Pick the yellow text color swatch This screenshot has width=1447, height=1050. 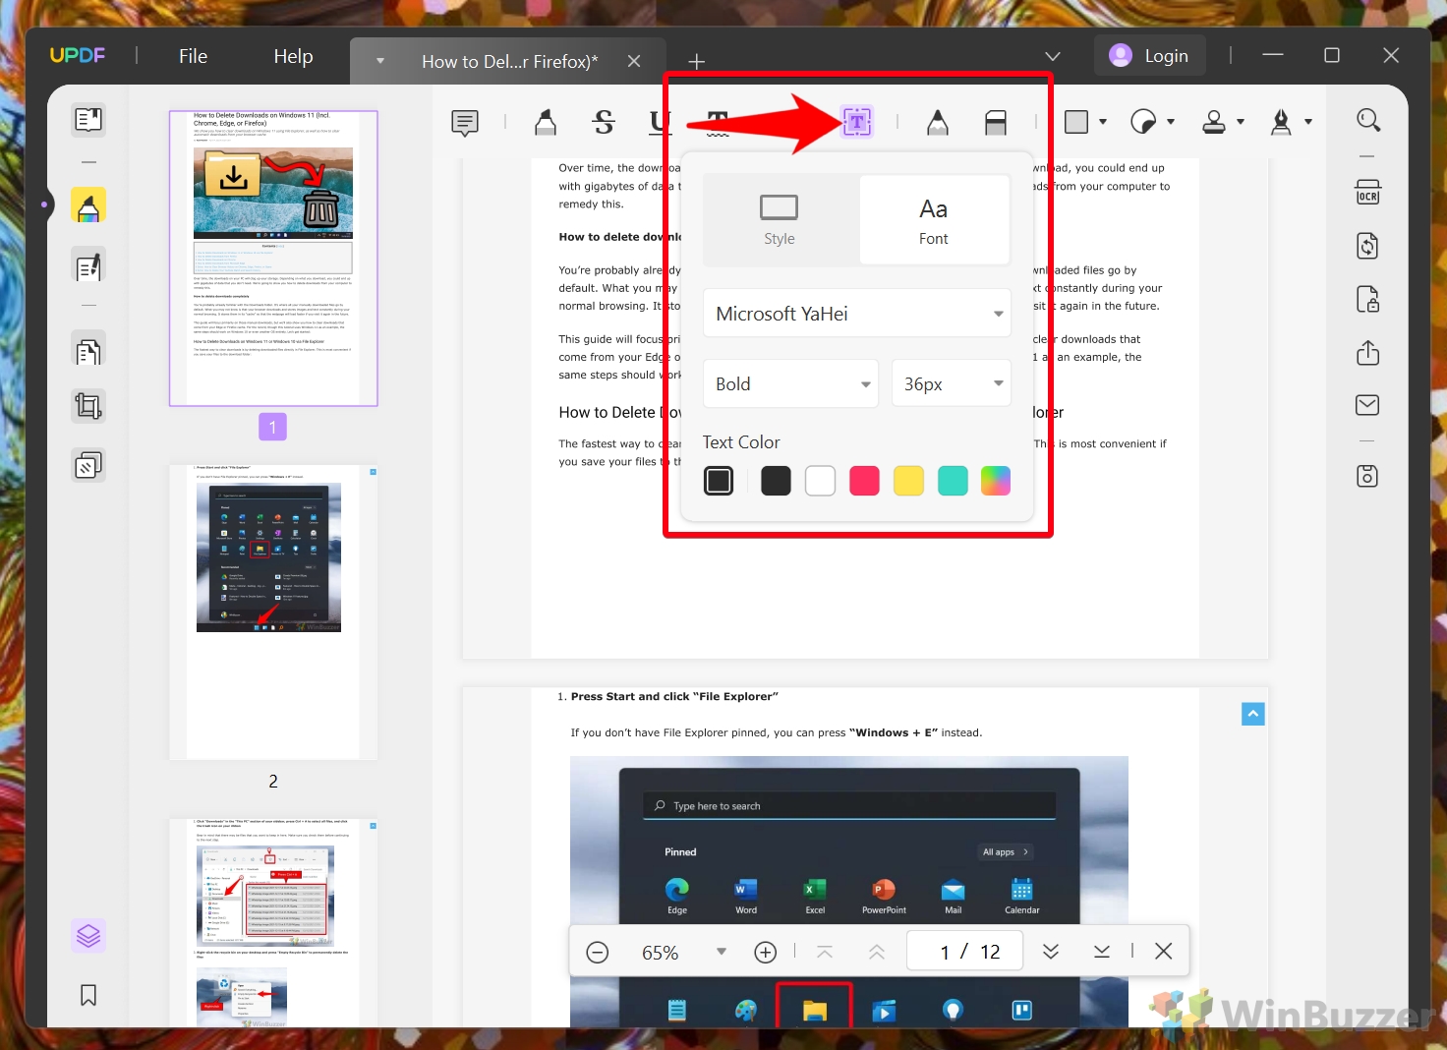(908, 481)
